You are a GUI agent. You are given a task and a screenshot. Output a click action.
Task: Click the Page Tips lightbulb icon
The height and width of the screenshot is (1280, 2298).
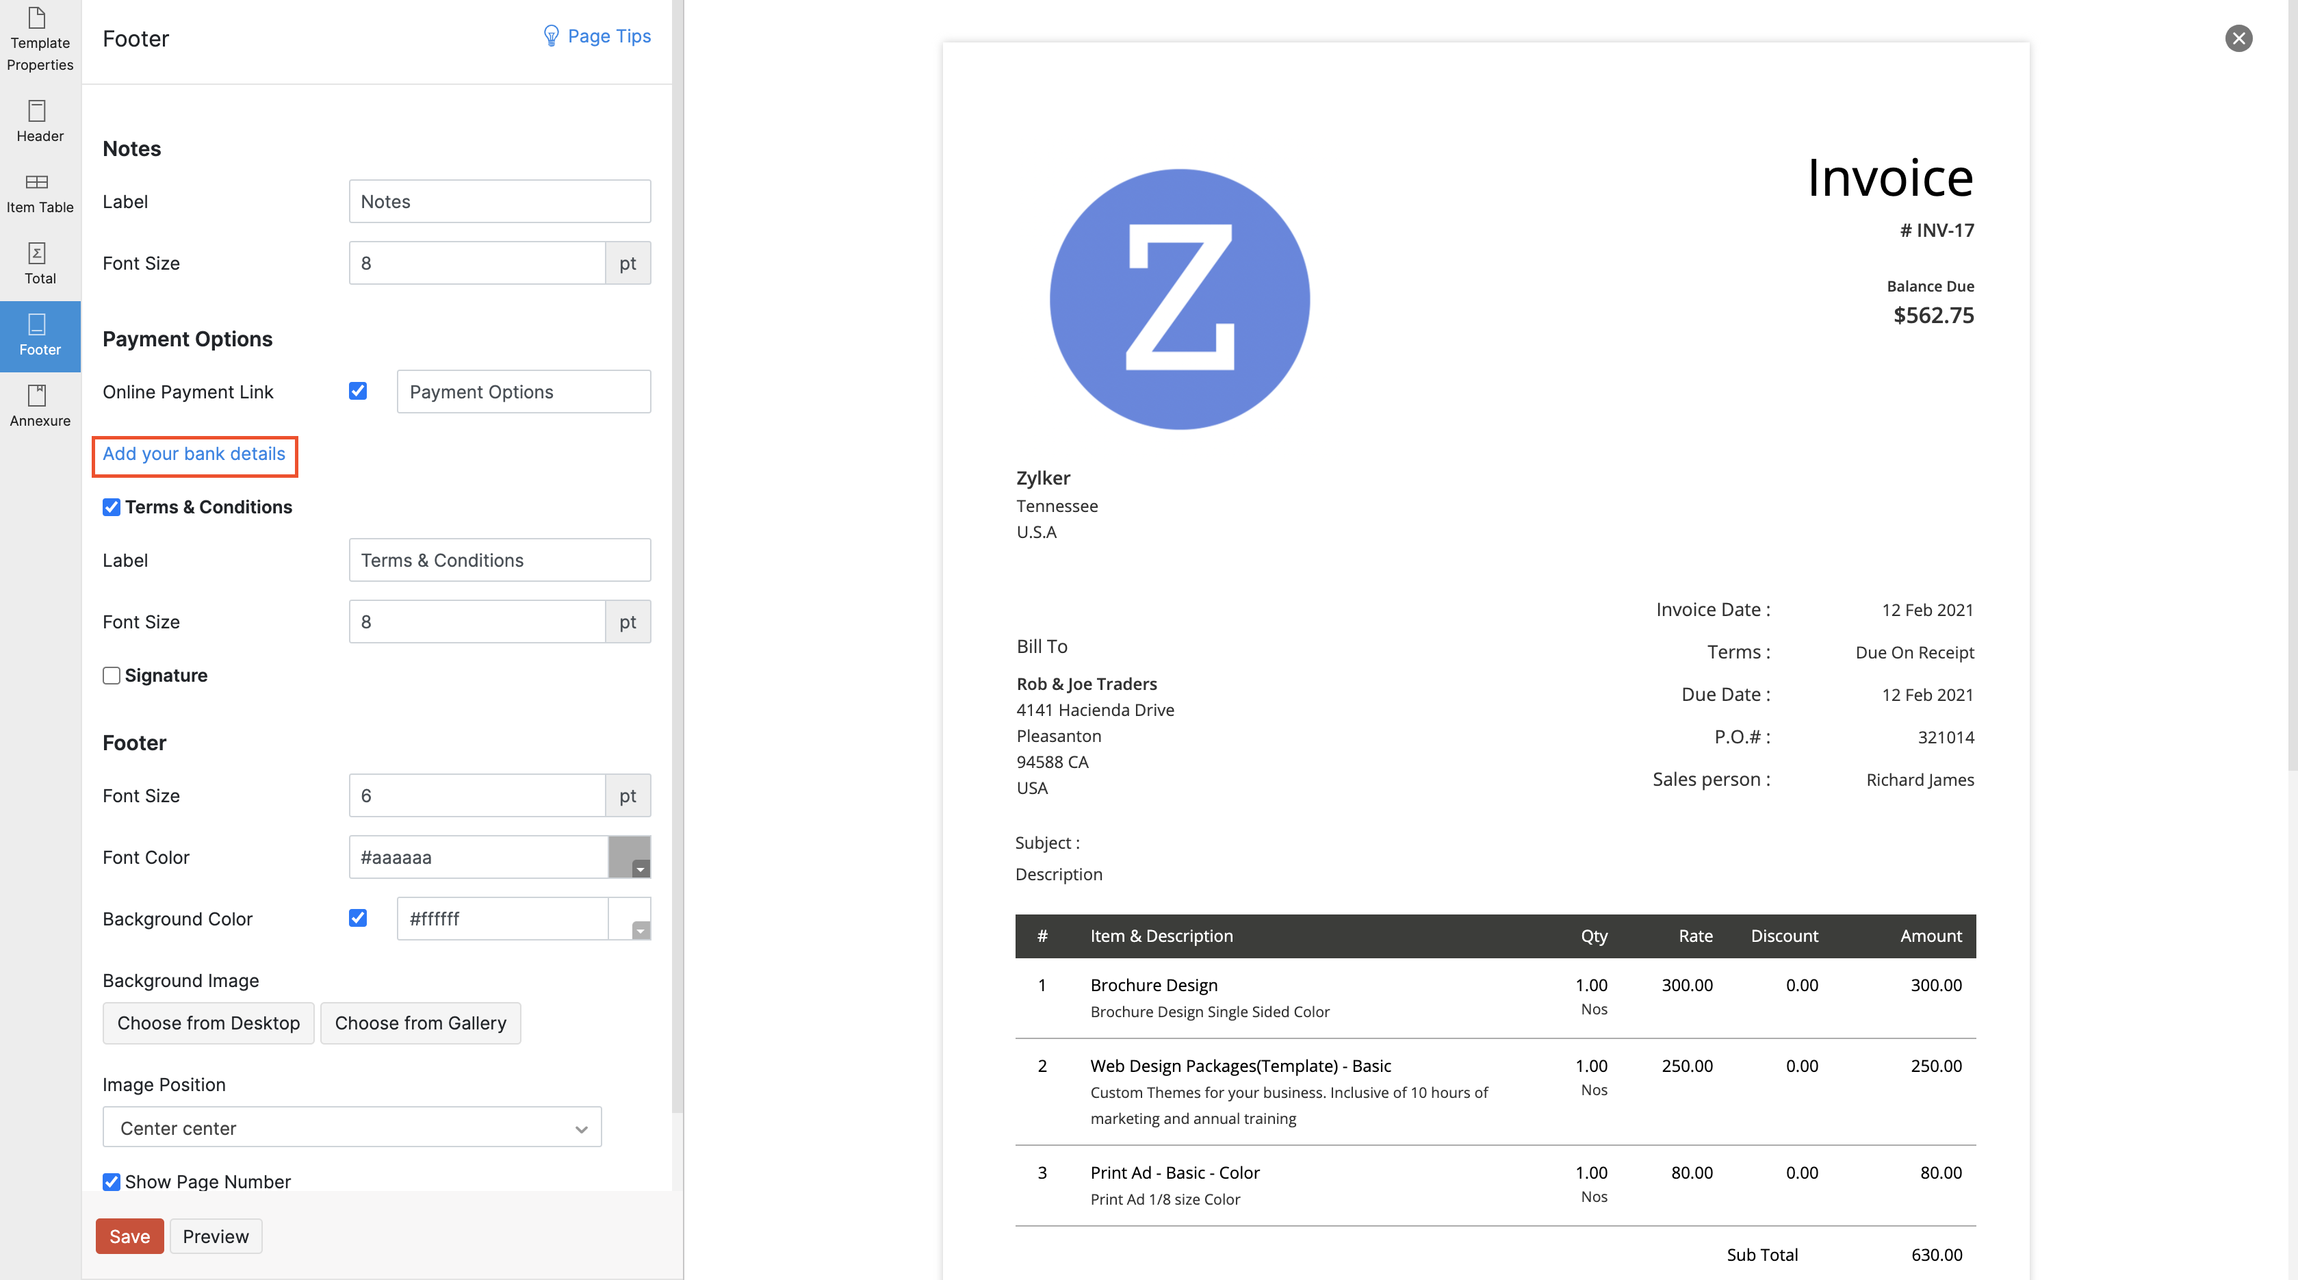(x=552, y=36)
